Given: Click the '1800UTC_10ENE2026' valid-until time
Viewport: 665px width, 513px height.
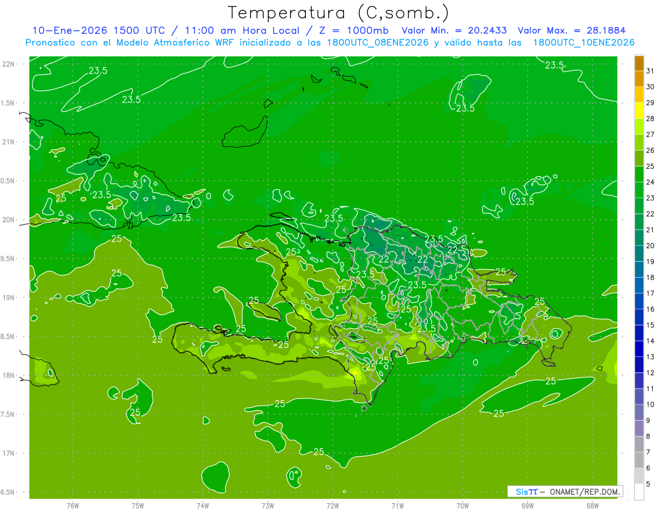Looking at the screenshot, I should click(x=584, y=43).
